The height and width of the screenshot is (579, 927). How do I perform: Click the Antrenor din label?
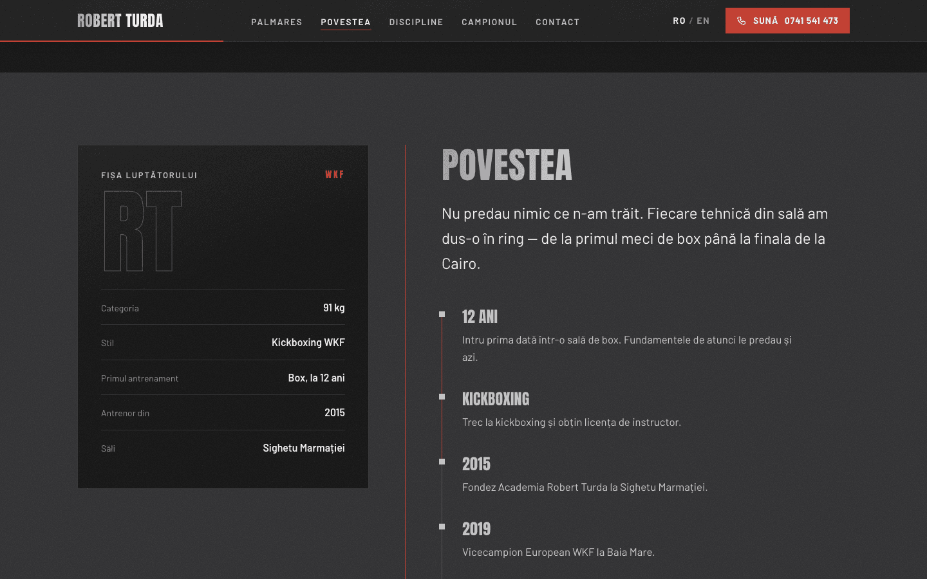click(125, 413)
